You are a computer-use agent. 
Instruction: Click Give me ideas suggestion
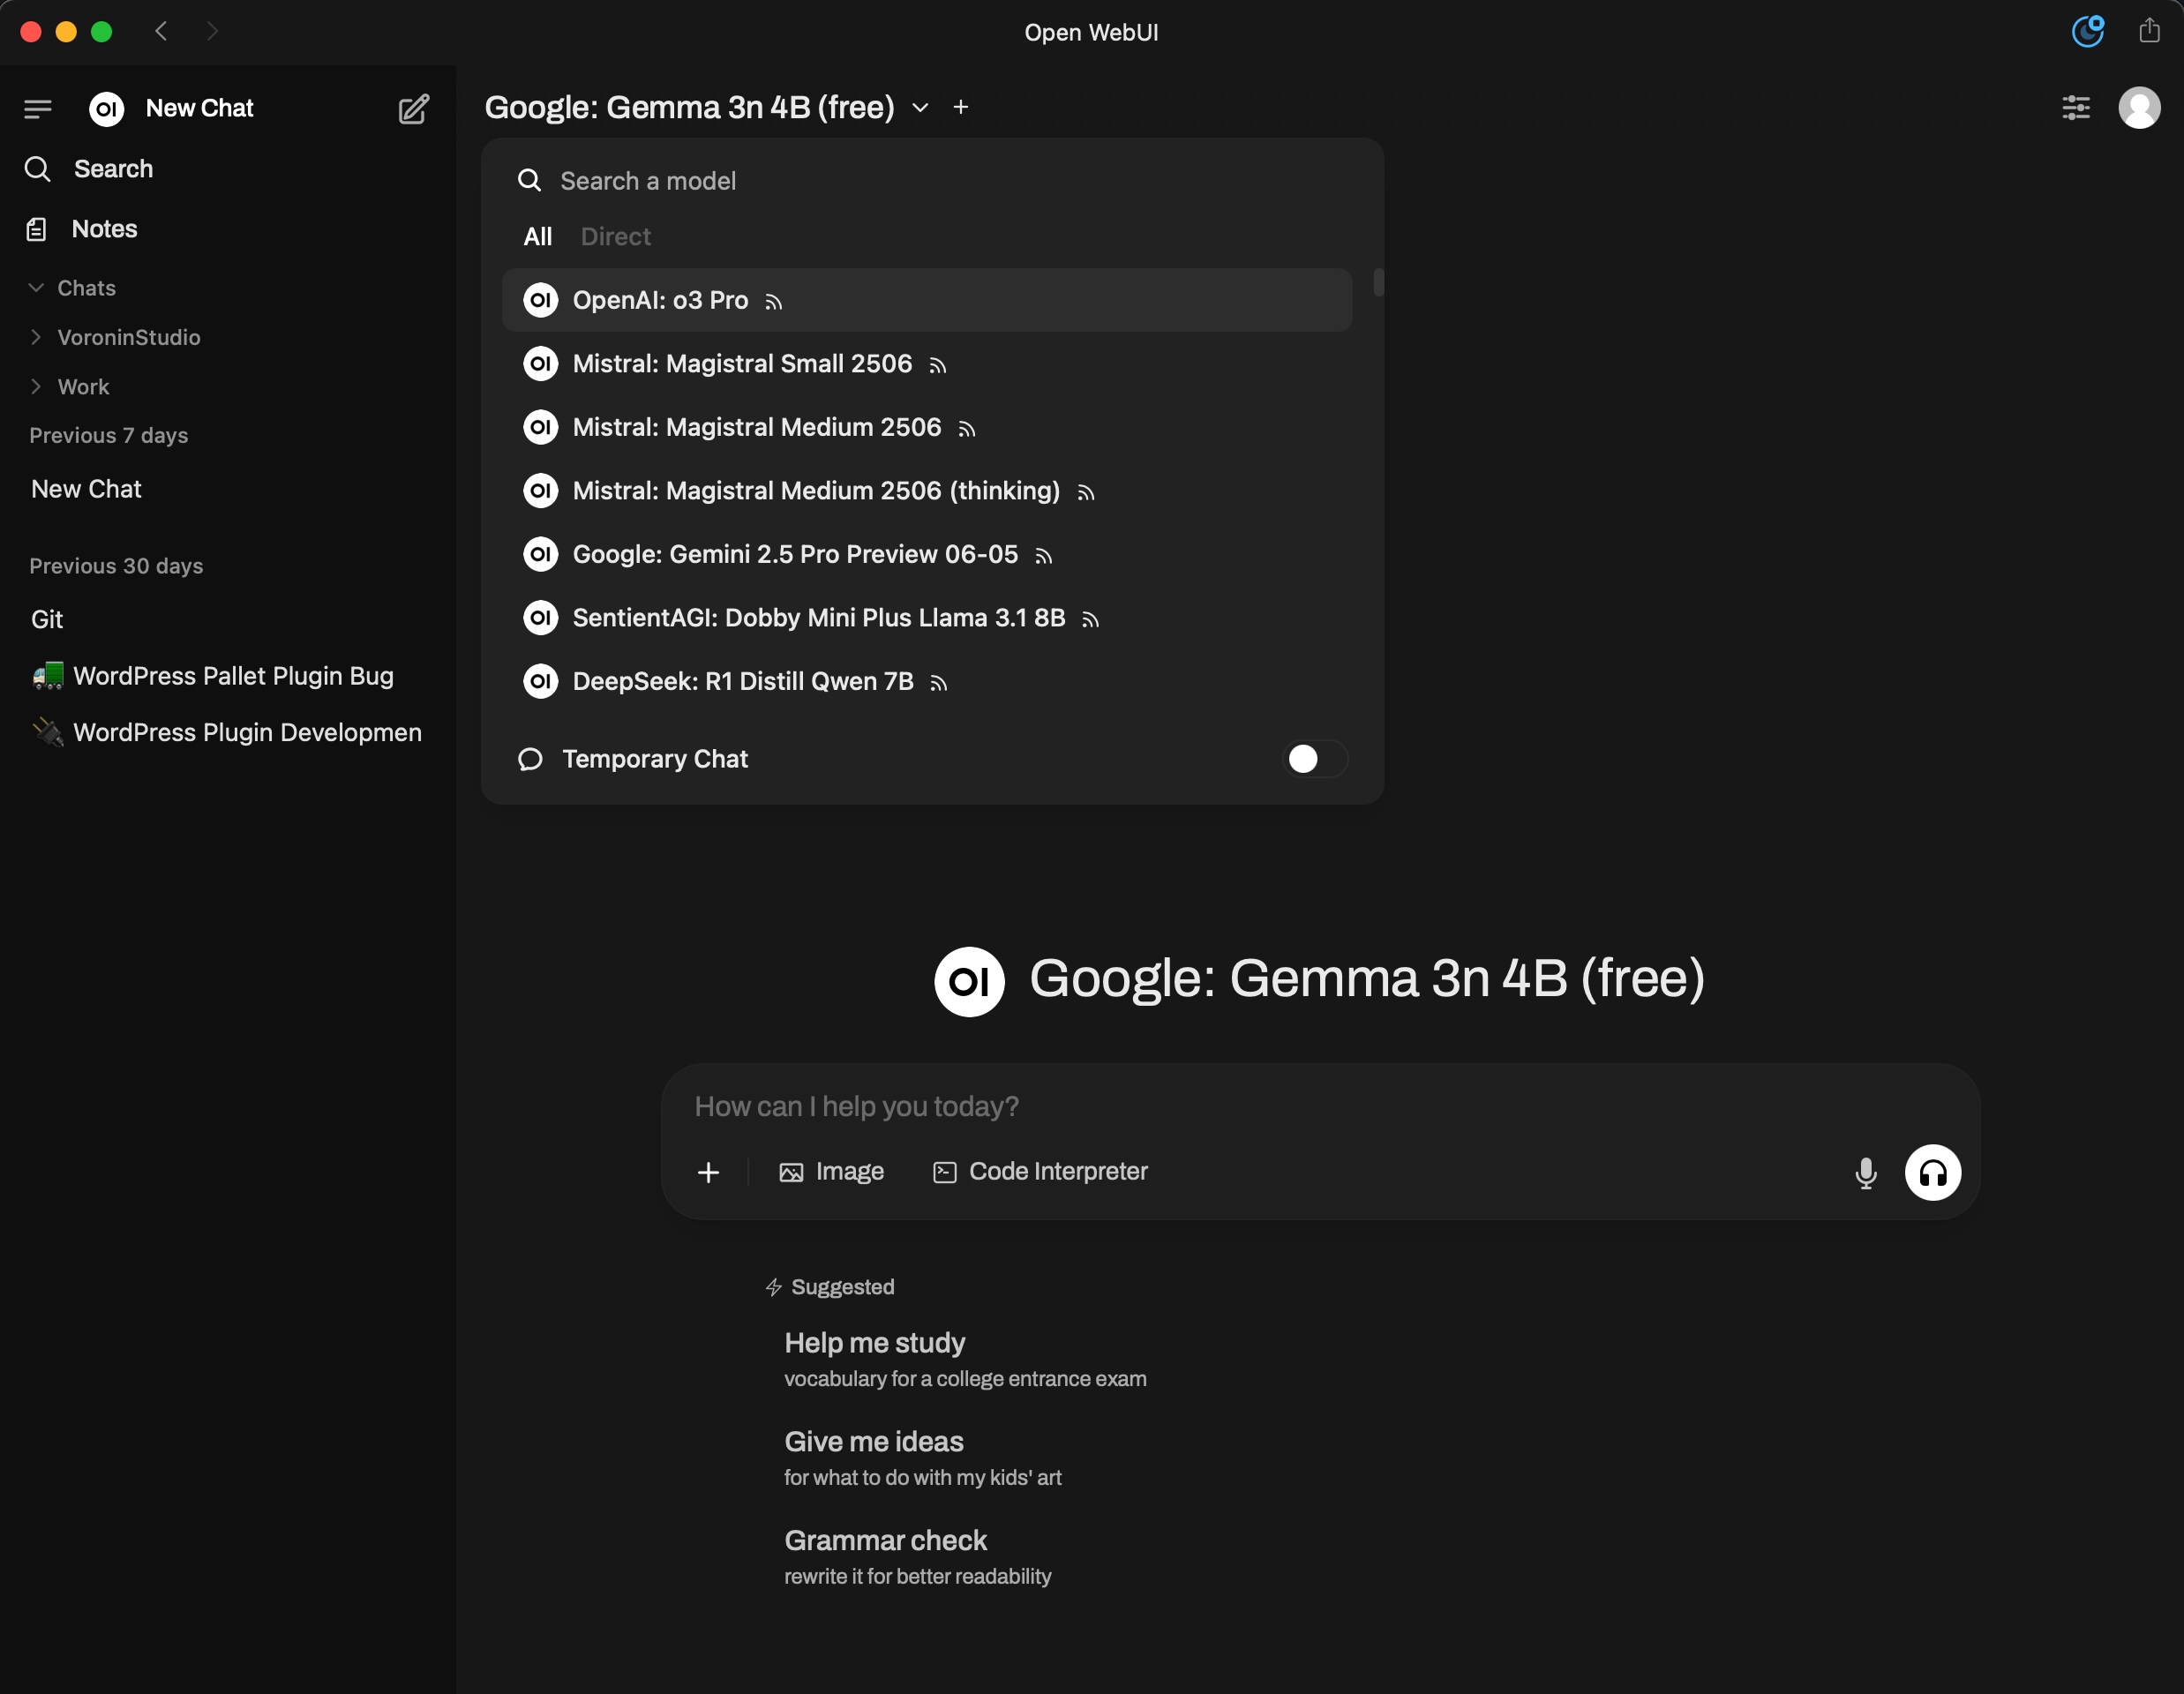click(922, 1458)
